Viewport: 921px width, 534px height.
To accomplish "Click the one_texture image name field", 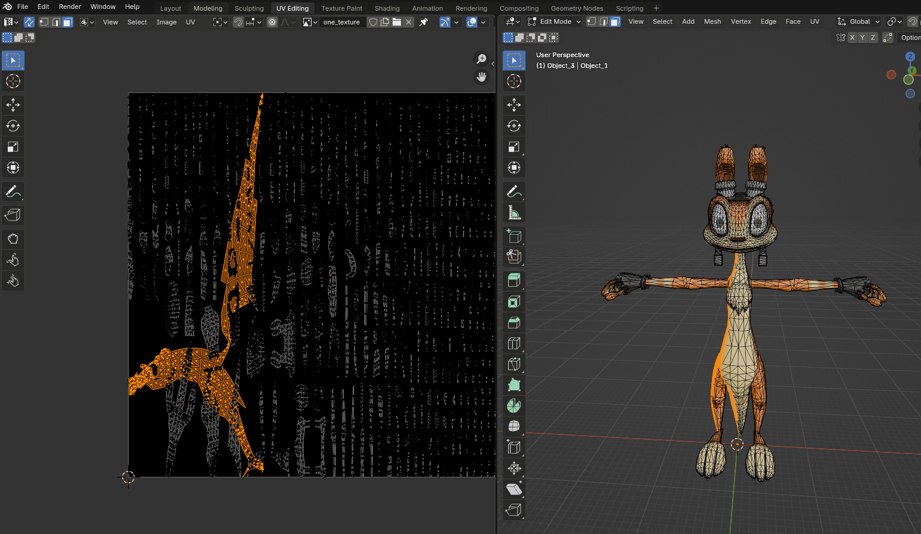I will [343, 22].
